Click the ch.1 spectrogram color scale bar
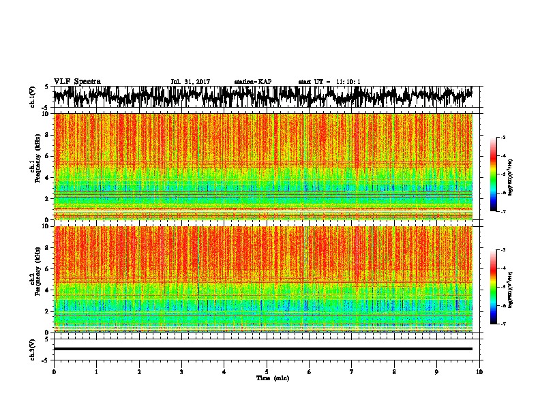 click(x=494, y=174)
